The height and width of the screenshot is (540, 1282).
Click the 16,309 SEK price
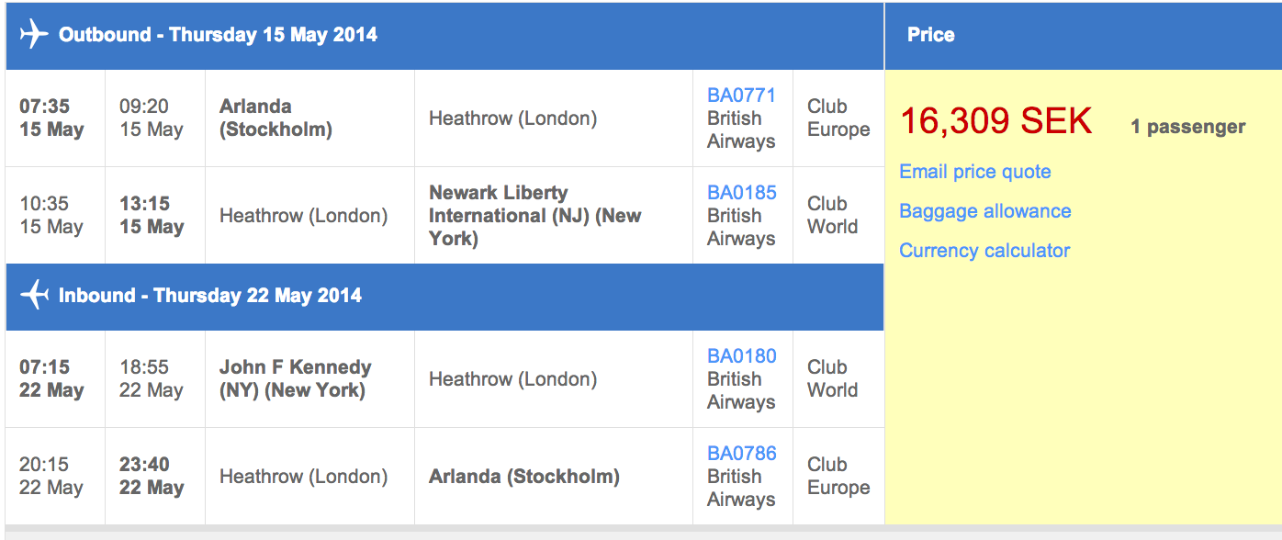coord(995,121)
